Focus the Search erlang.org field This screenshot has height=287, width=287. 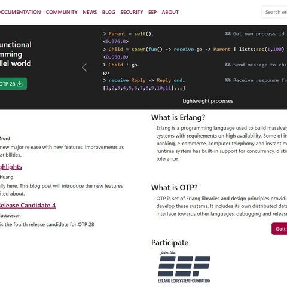coord(274,12)
